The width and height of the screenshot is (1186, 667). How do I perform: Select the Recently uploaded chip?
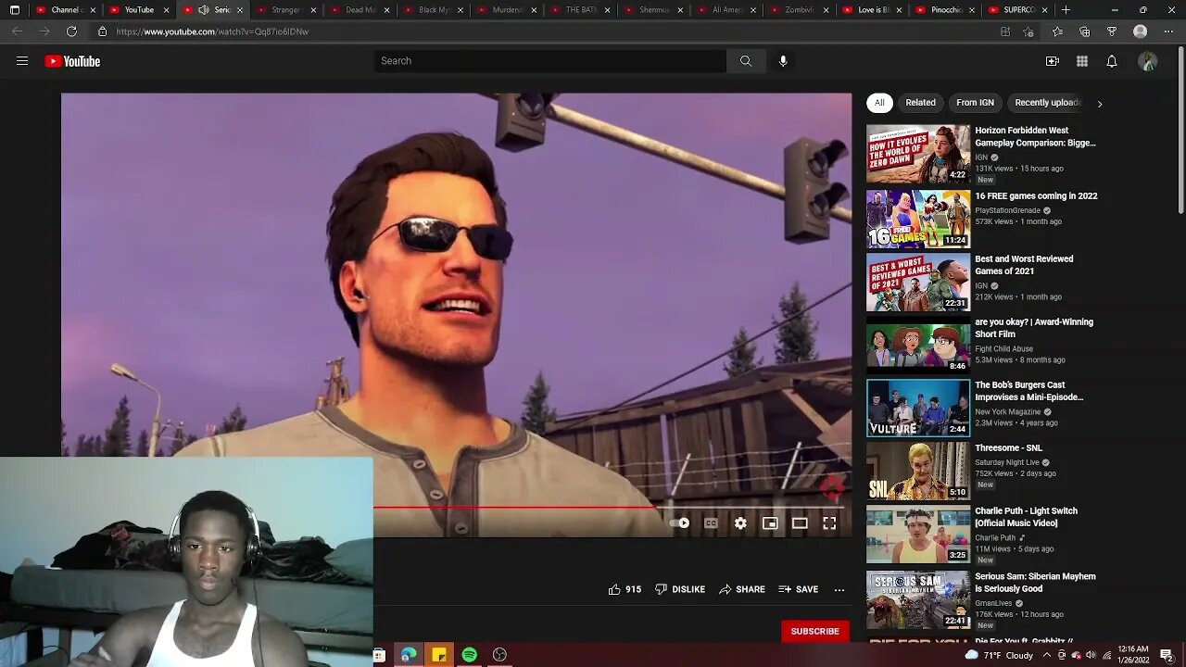[1048, 103]
